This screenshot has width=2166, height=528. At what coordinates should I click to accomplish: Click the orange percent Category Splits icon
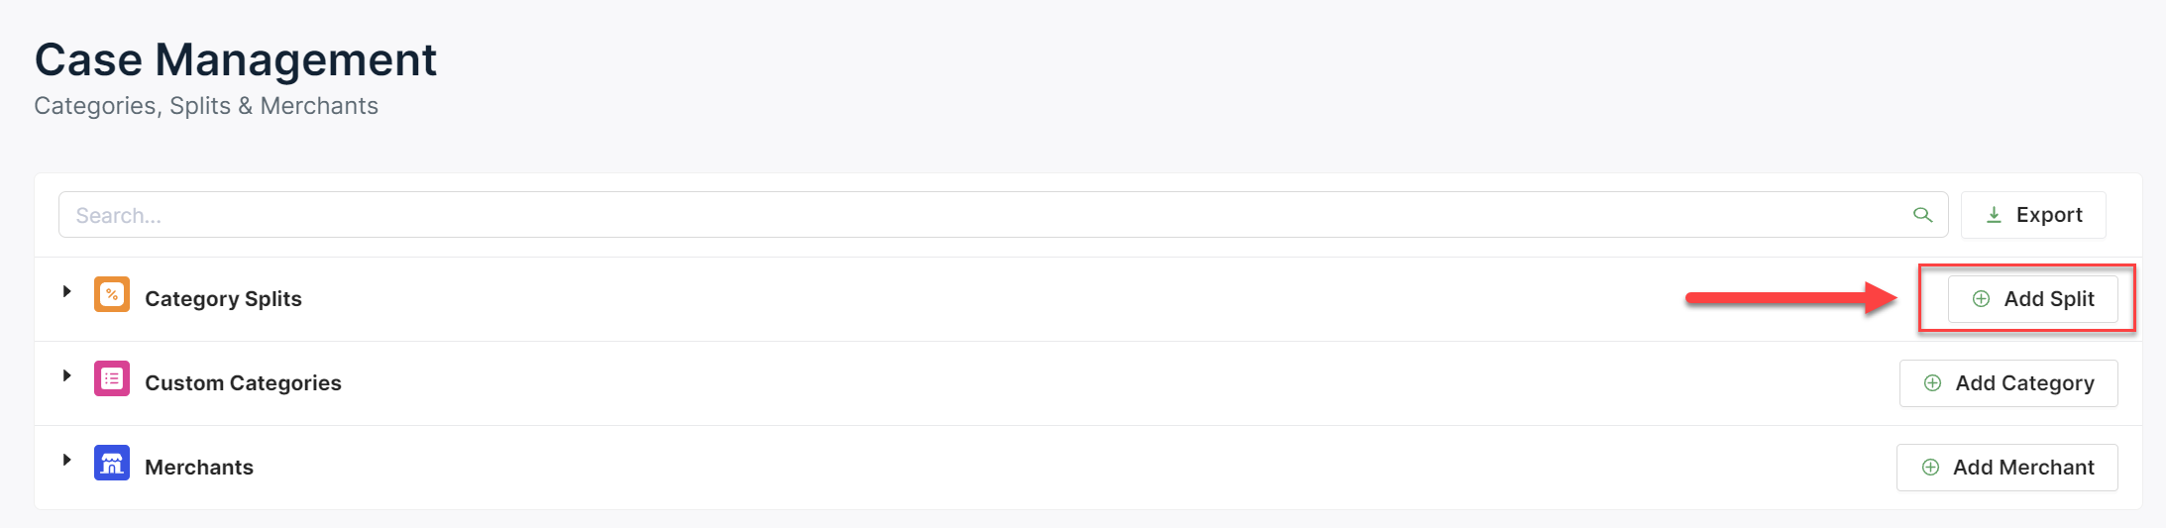click(x=112, y=295)
